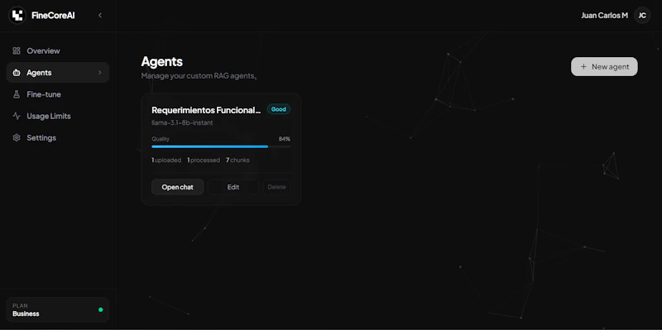662x330 pixels.
Task: Click the 1 uploaded count
Action: point(166,160)
